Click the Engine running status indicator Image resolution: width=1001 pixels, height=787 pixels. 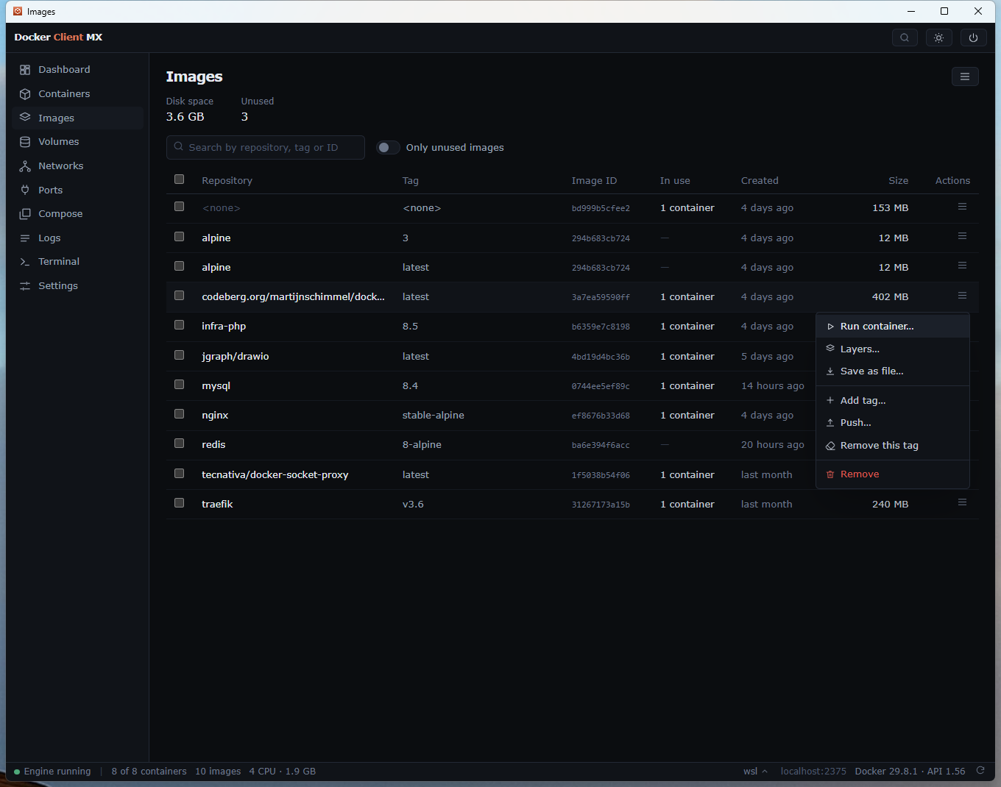(x=52, y=771)
